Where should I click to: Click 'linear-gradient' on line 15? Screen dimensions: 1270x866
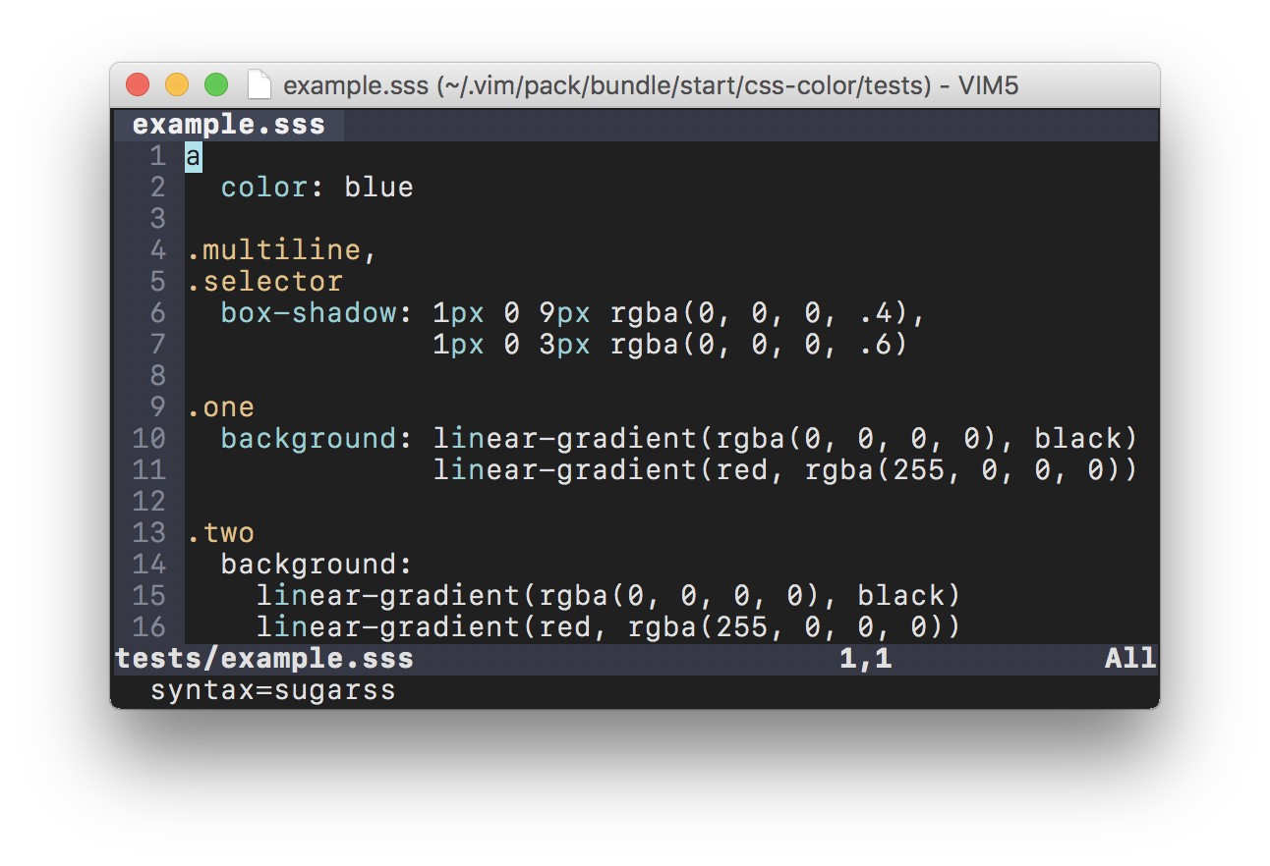point(387,596)
